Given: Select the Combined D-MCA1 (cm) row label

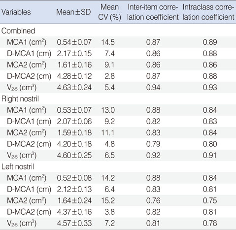Looking at the screenshot, I should click(x=29, y=54).
